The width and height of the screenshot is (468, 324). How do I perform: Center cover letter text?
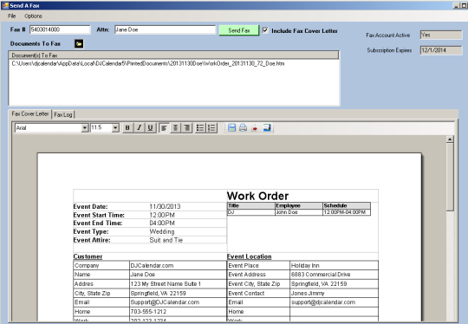pos(175,128)
